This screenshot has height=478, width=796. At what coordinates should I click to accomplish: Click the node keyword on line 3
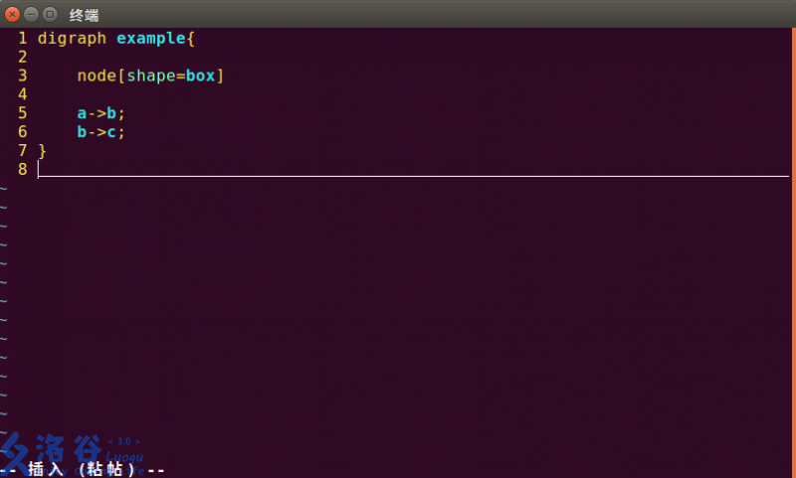coord(97,77)
